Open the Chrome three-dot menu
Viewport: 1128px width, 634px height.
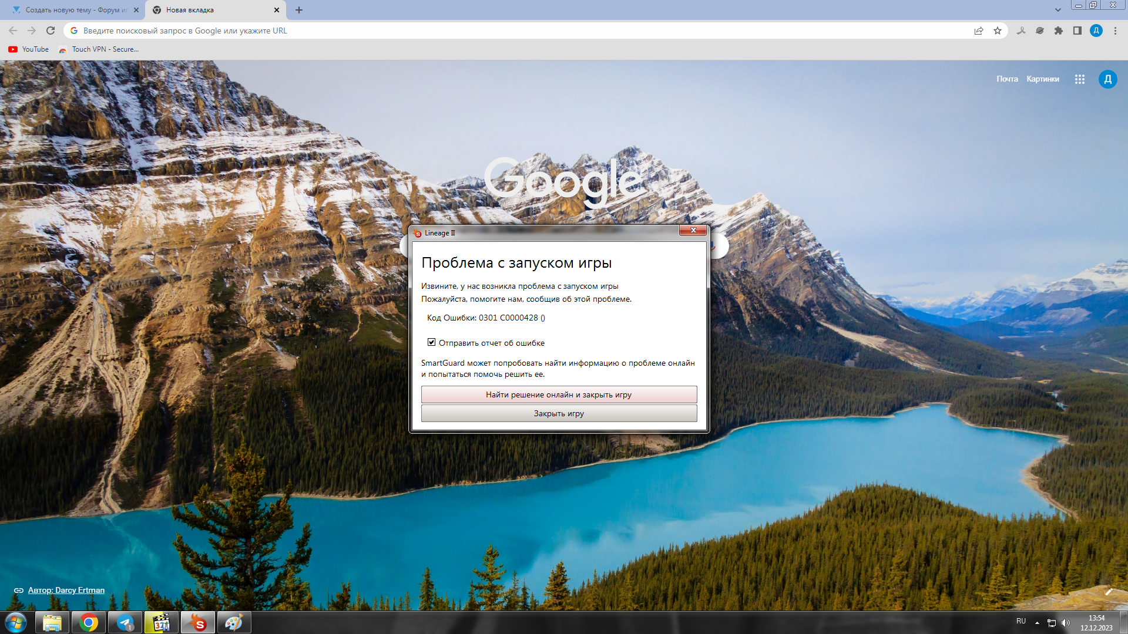[1115, 31]
